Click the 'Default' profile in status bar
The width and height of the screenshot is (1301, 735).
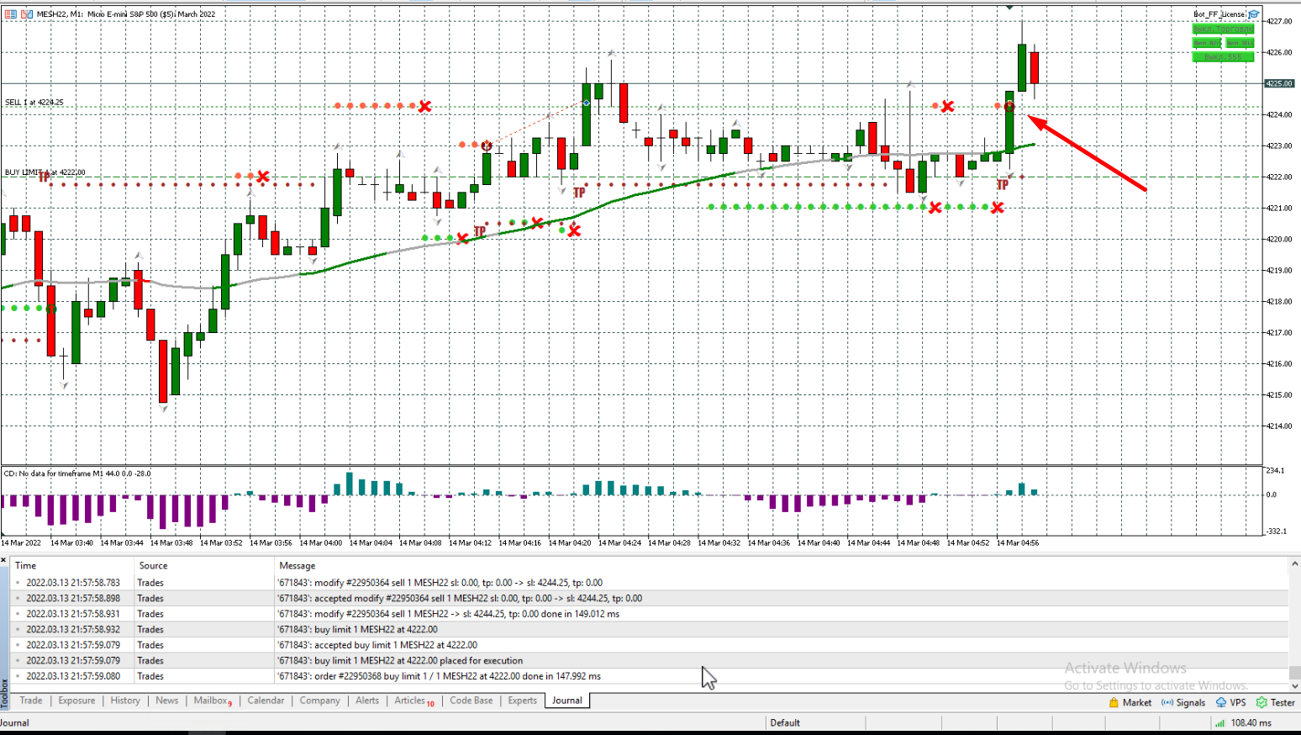[x=785, y=723]
